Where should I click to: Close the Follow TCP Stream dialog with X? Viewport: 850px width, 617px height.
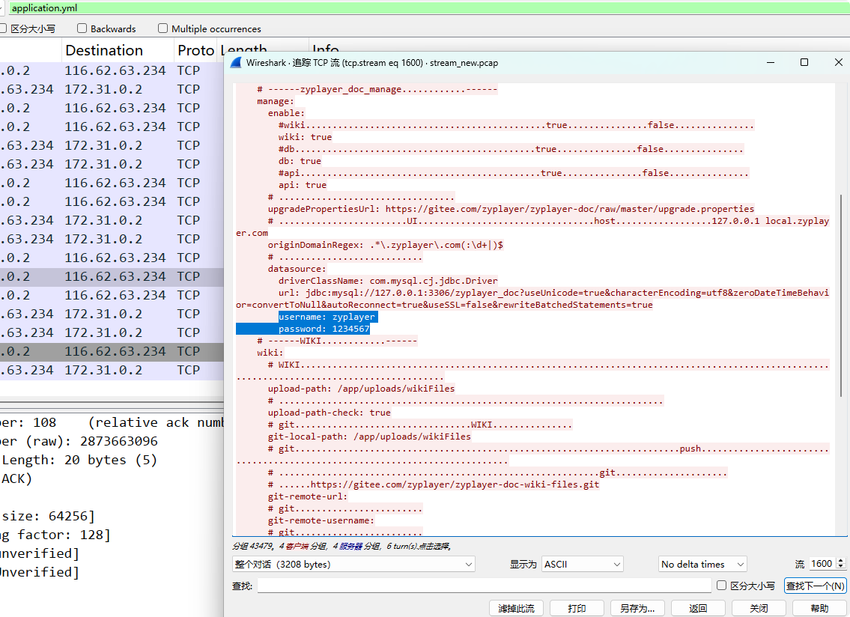[838, 62]
